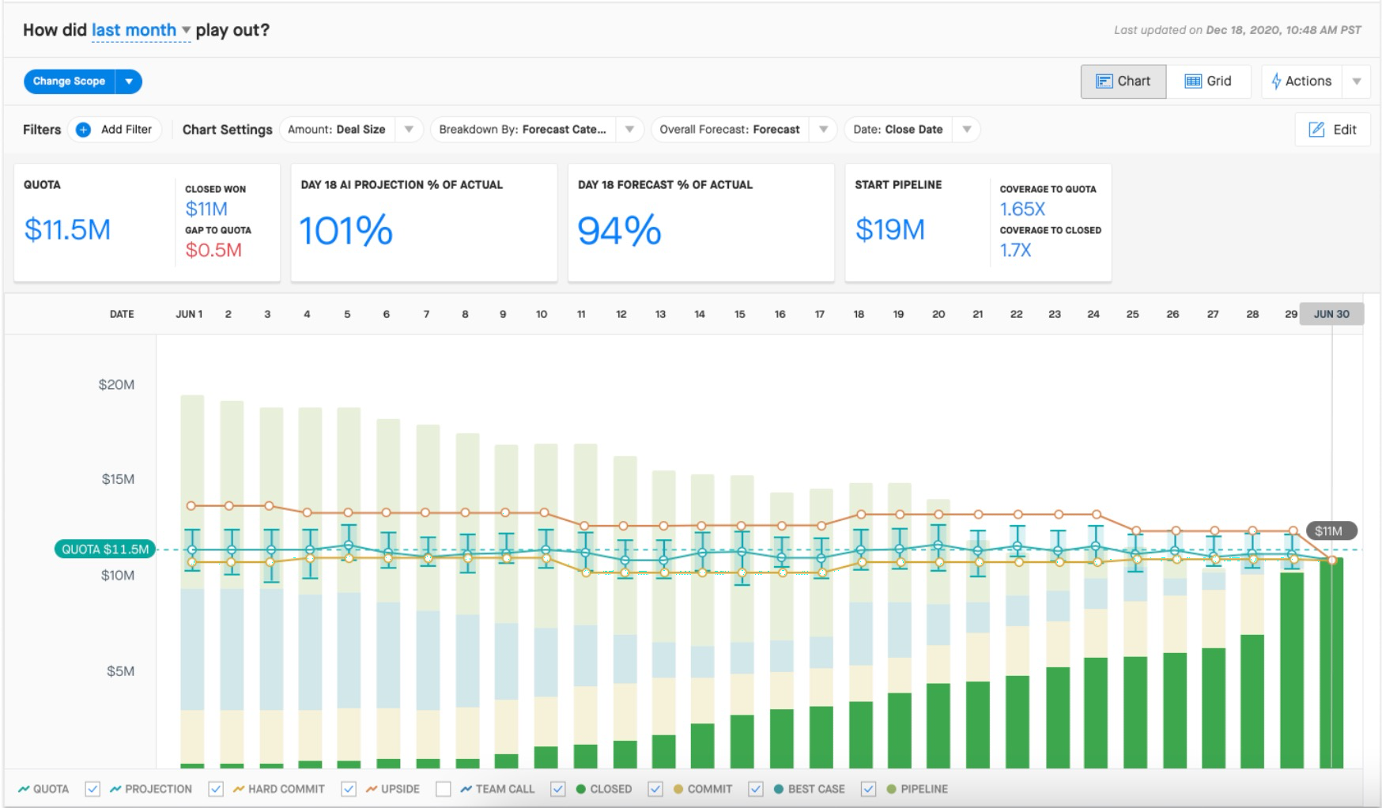Expand the arrow next to Actions
The height and width of the screenshot is (808, 1382).
[1357, 81]
